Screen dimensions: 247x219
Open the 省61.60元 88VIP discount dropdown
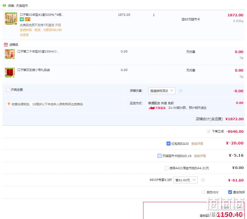point(186,180)
